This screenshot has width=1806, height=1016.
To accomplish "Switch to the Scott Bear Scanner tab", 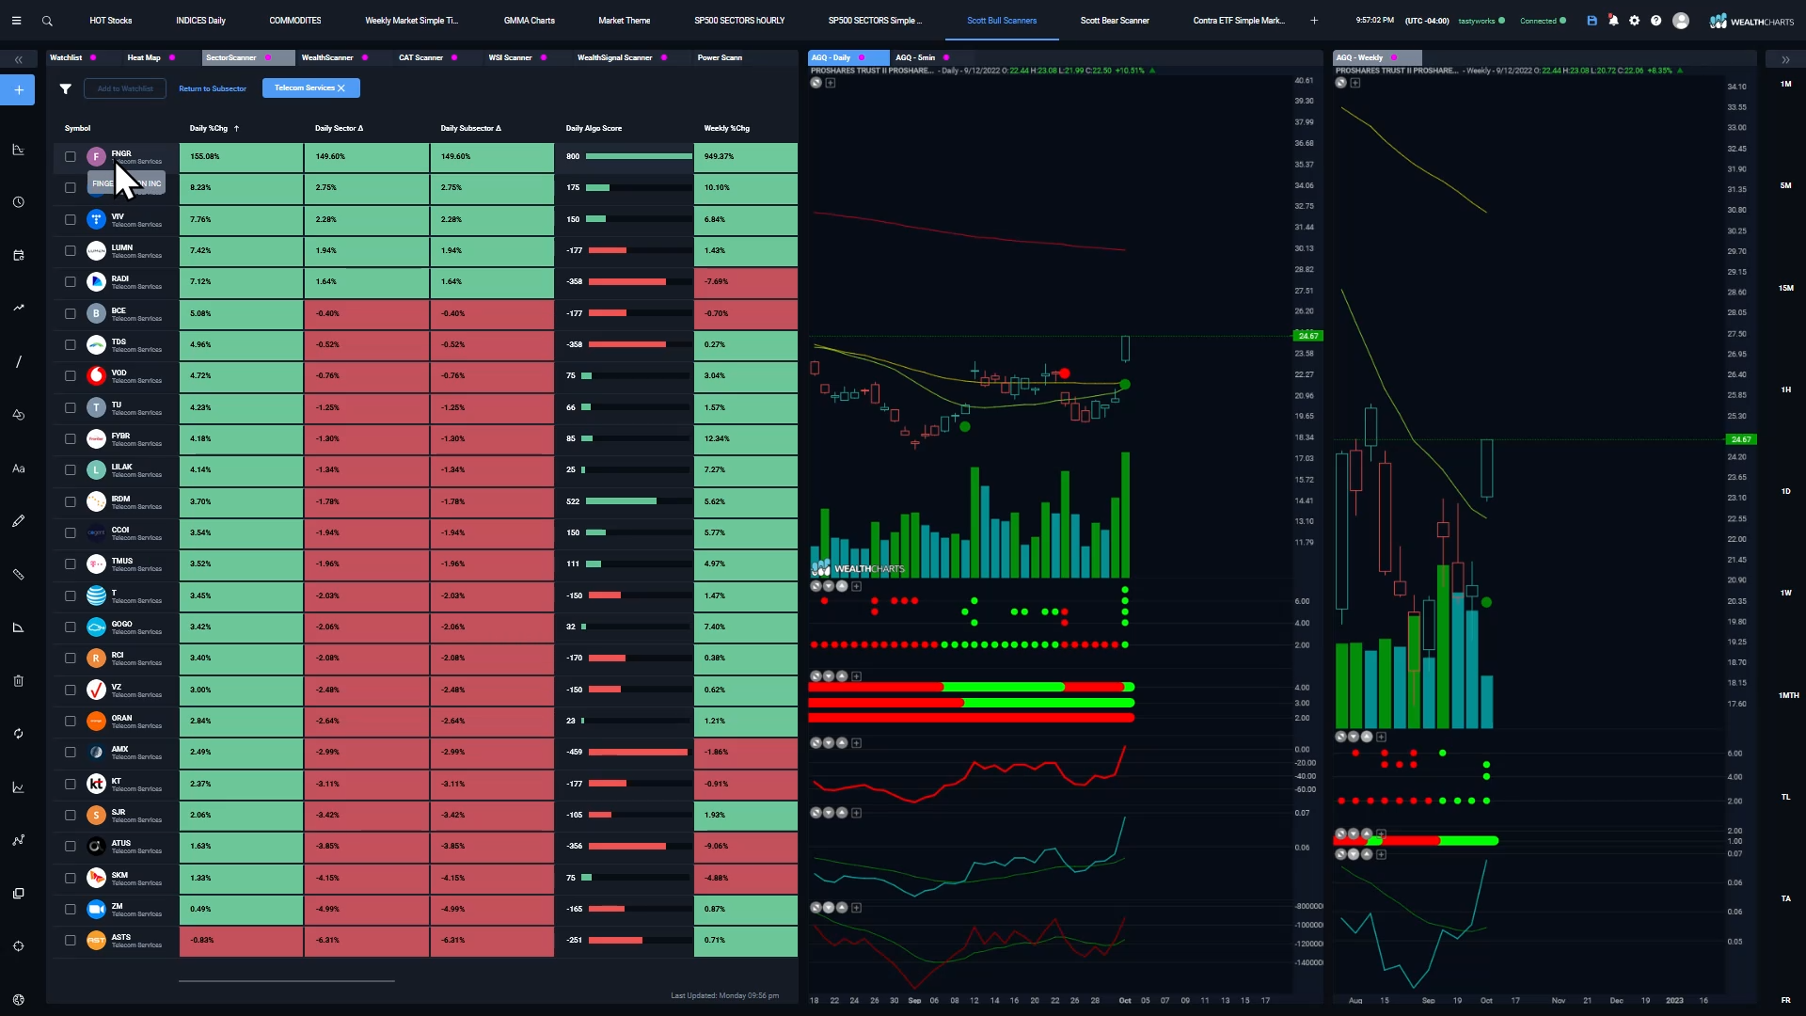I will pyautogui.click(x=1115, y=21).
